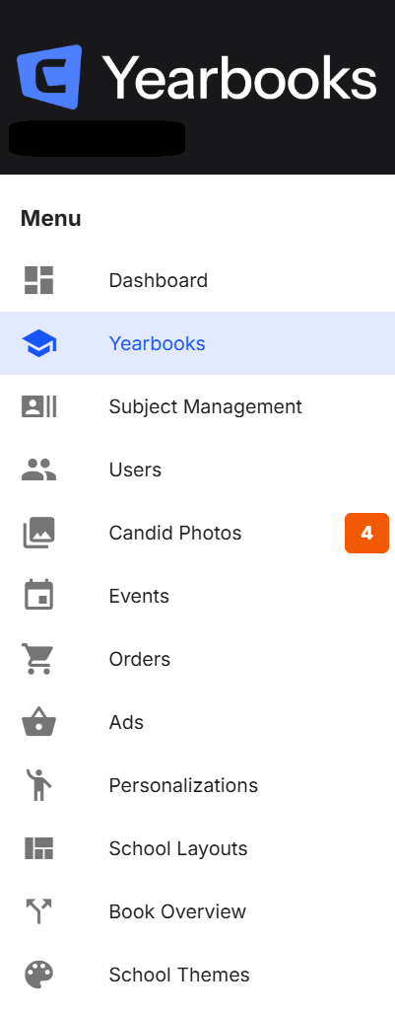
Task: Select the Orders shopping cart icon
Action: (38, 659)
